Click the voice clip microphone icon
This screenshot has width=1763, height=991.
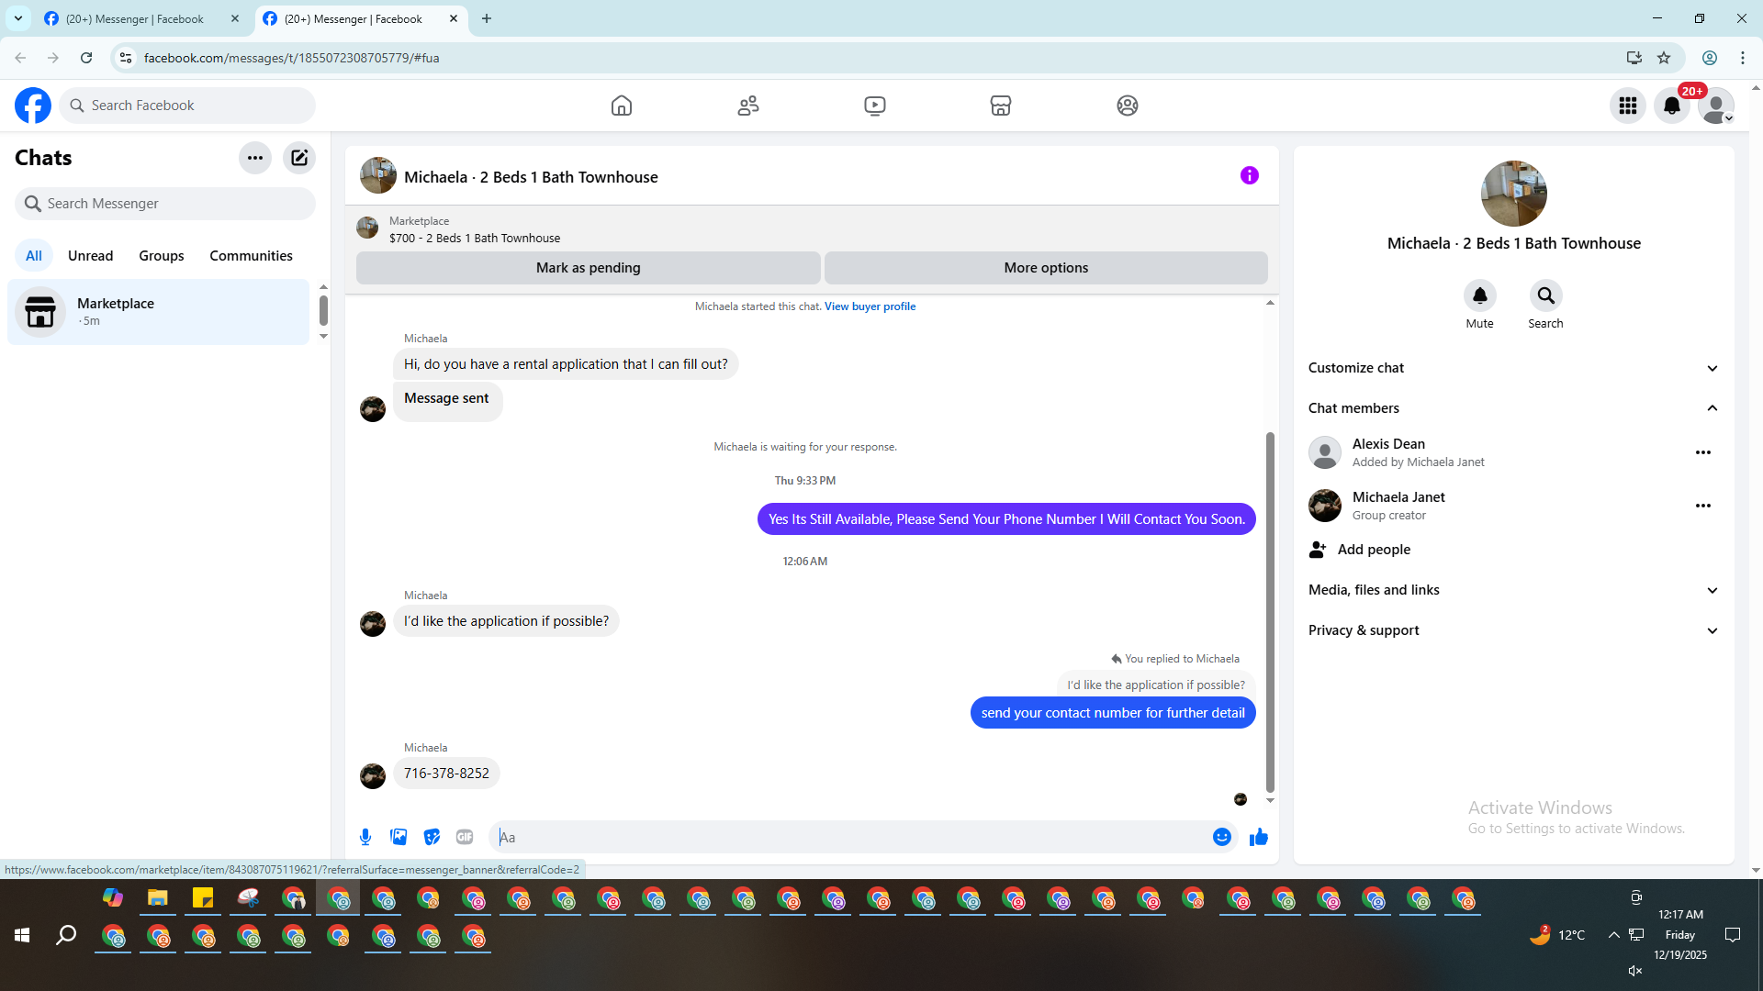pyautogui.click(x=365, y=837)
